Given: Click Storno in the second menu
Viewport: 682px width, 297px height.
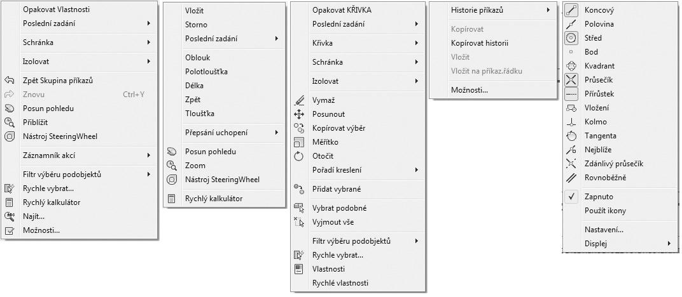Looking at the screenshot, I should (196, 25).
